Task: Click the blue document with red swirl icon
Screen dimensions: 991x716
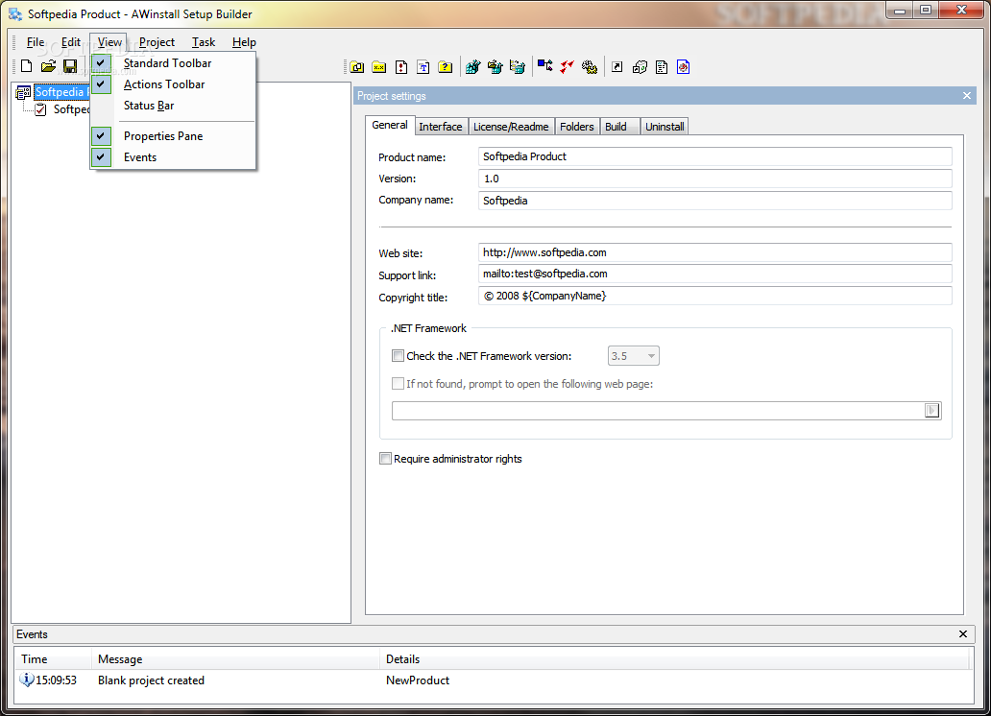Action: 683,67
